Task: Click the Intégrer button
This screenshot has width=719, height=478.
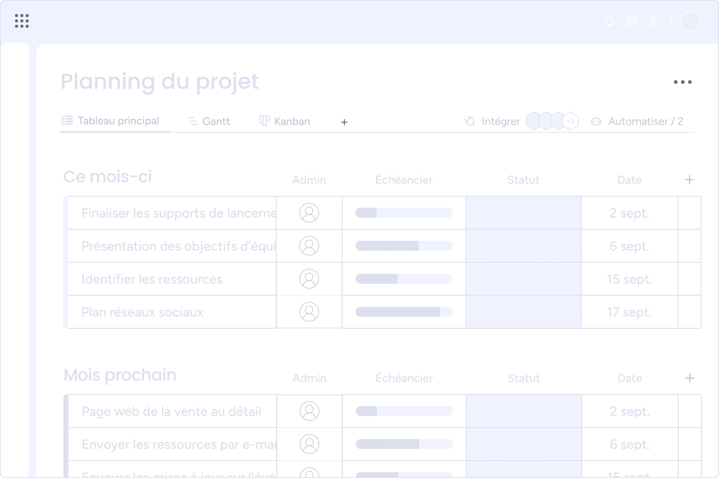Action: click(x=492, y=122)
